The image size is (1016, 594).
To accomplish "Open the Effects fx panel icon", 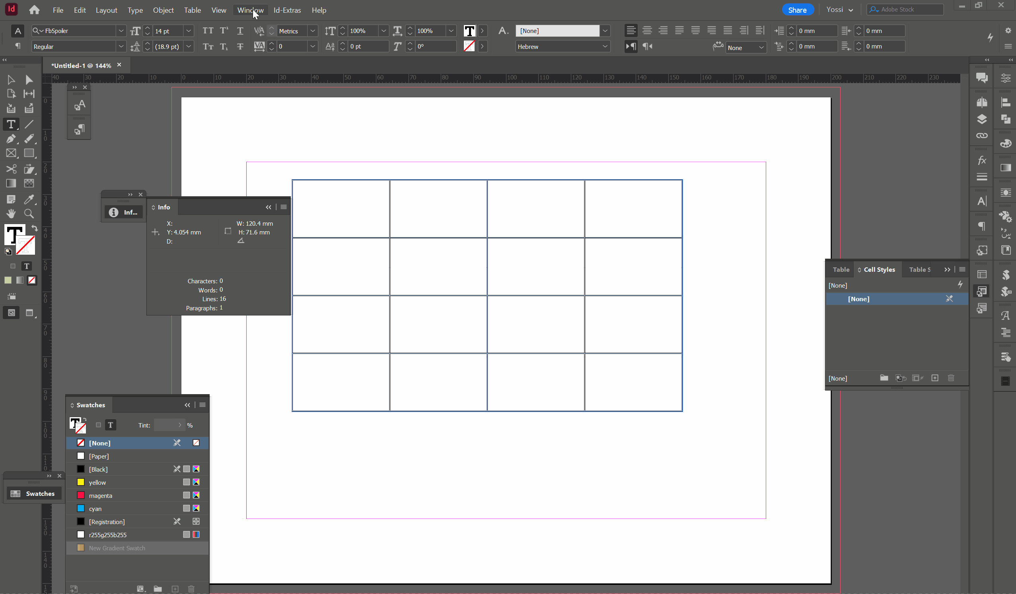I will (982, 161).
